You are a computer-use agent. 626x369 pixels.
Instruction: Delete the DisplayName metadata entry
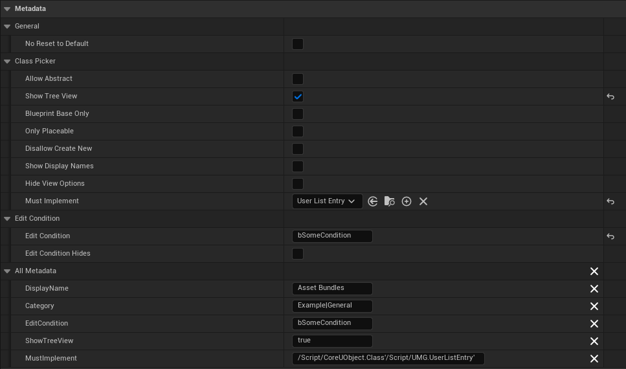click(x=594, y=289)
